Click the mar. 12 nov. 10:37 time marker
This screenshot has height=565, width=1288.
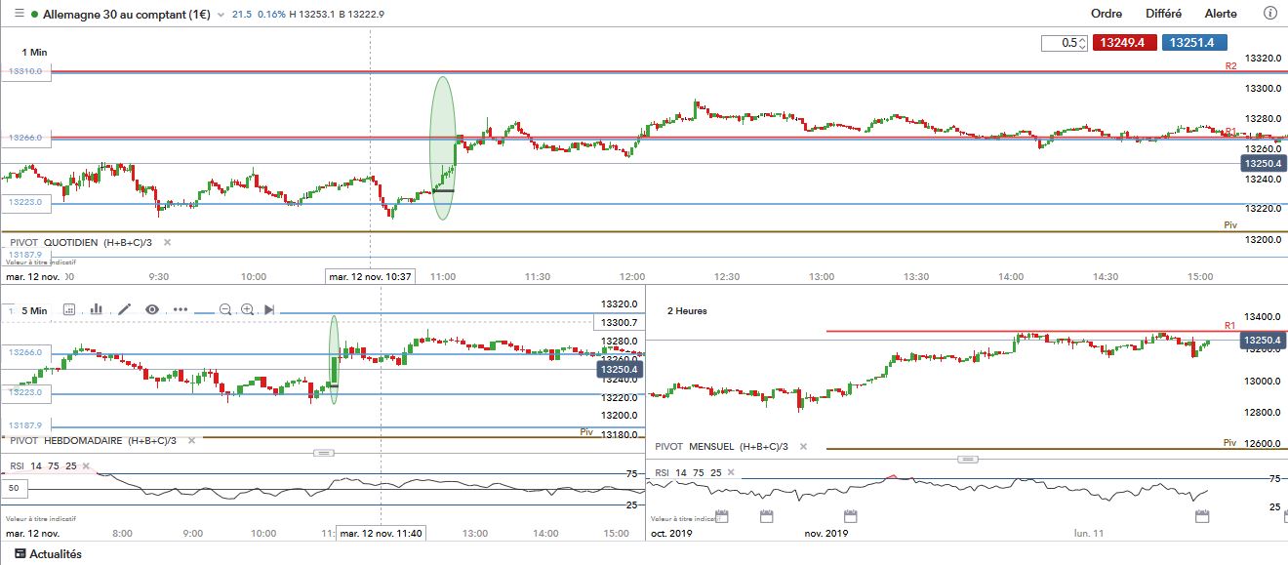pos(370,277)
